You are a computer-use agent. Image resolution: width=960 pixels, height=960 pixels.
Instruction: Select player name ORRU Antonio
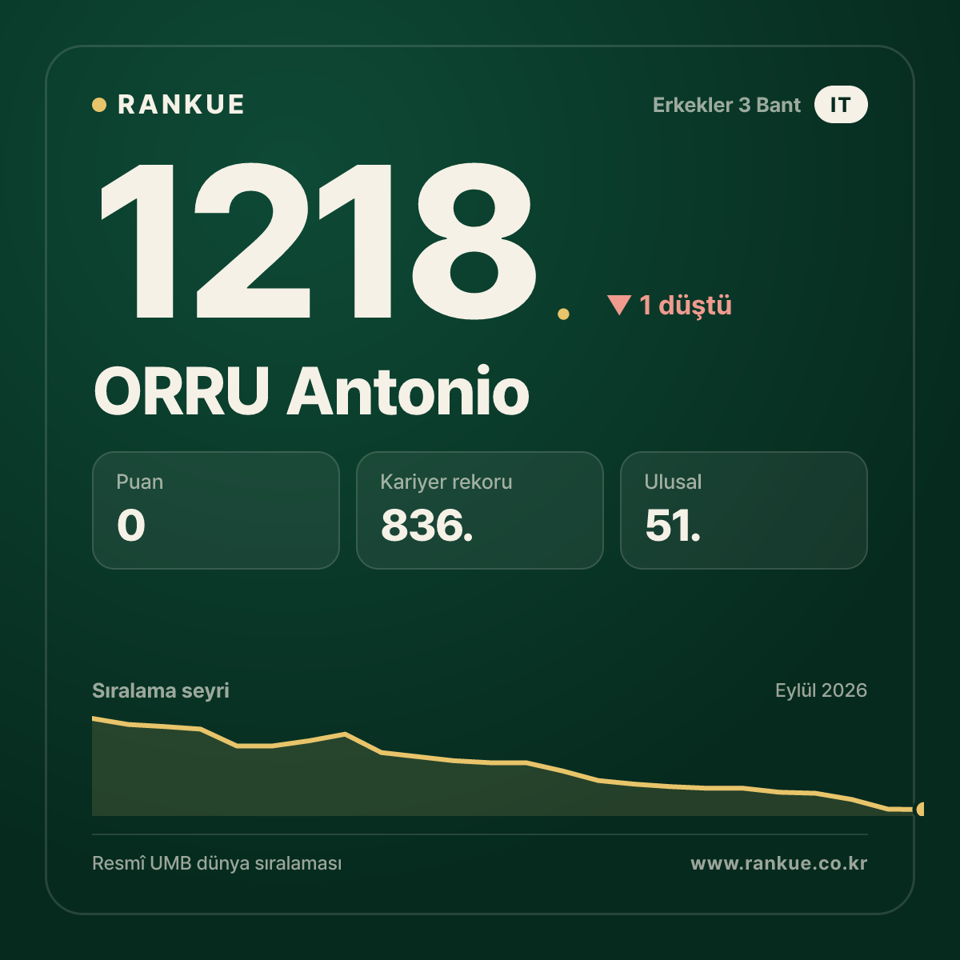tap(311, 391)
